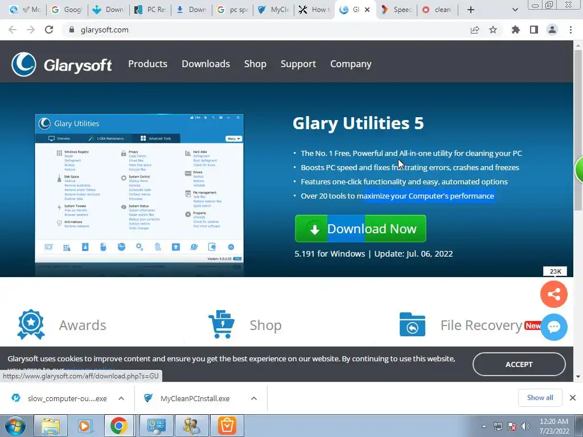
Task: Click the File Recovery folder icon
Action: [412, 324]
